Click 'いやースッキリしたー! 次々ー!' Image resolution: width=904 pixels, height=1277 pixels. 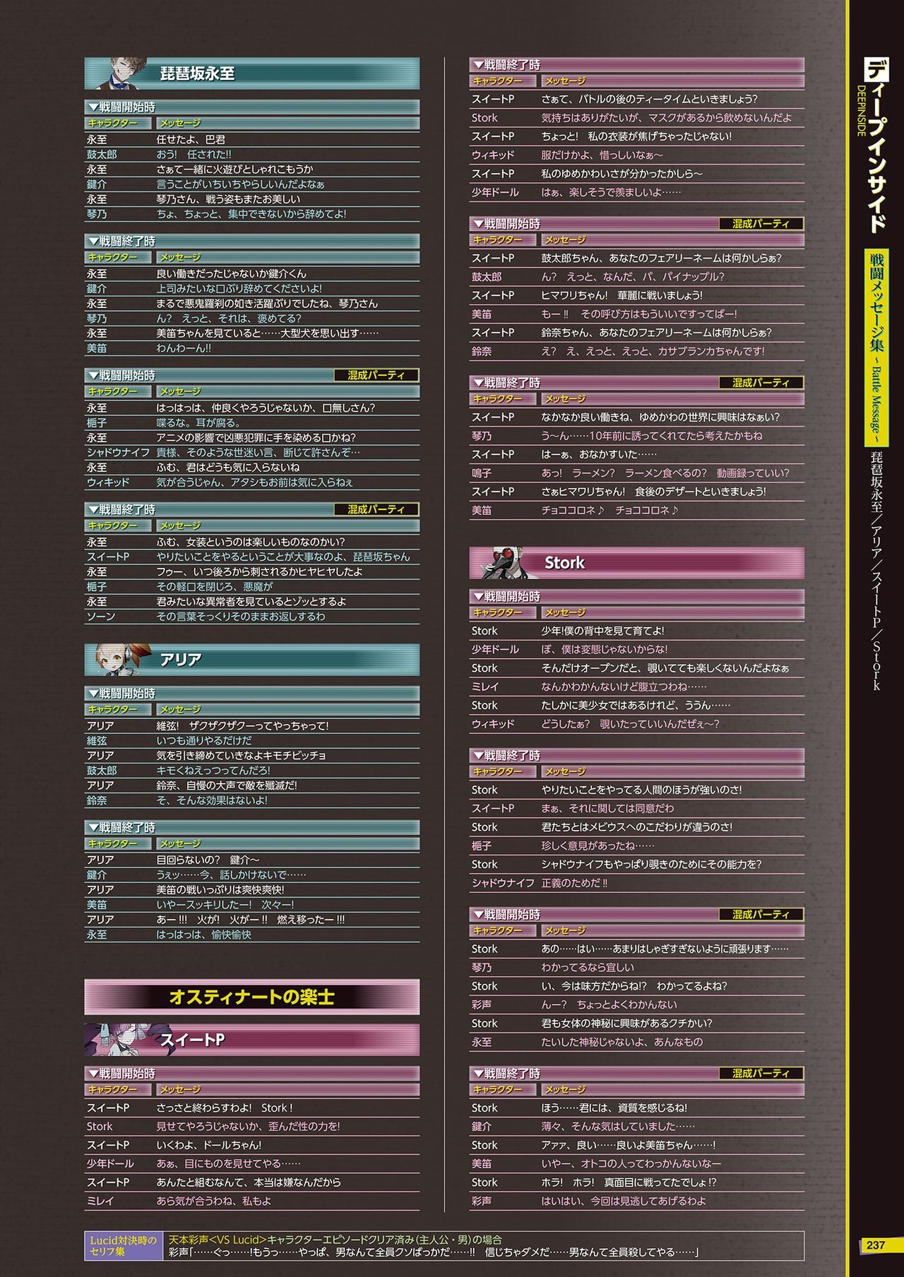[x=225, y=905]
